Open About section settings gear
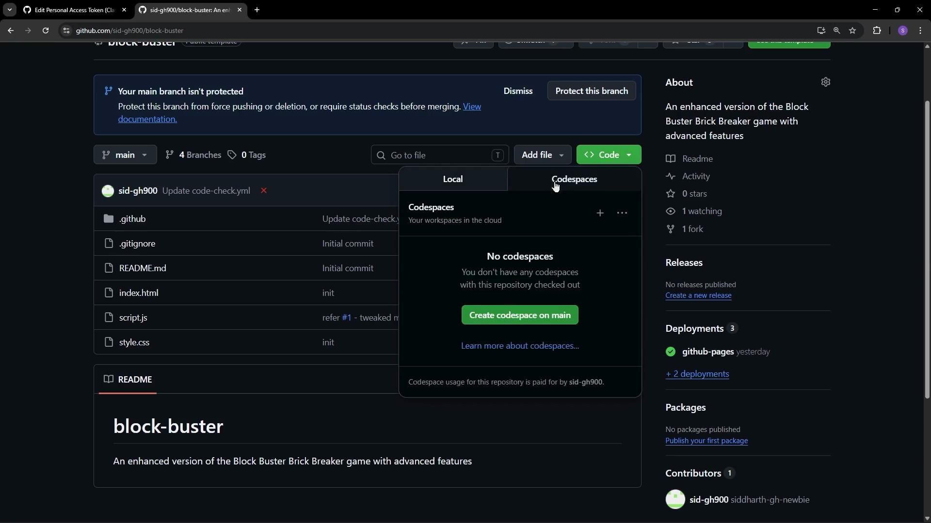Viewport: 931px width, 523px height. point(825,82)
